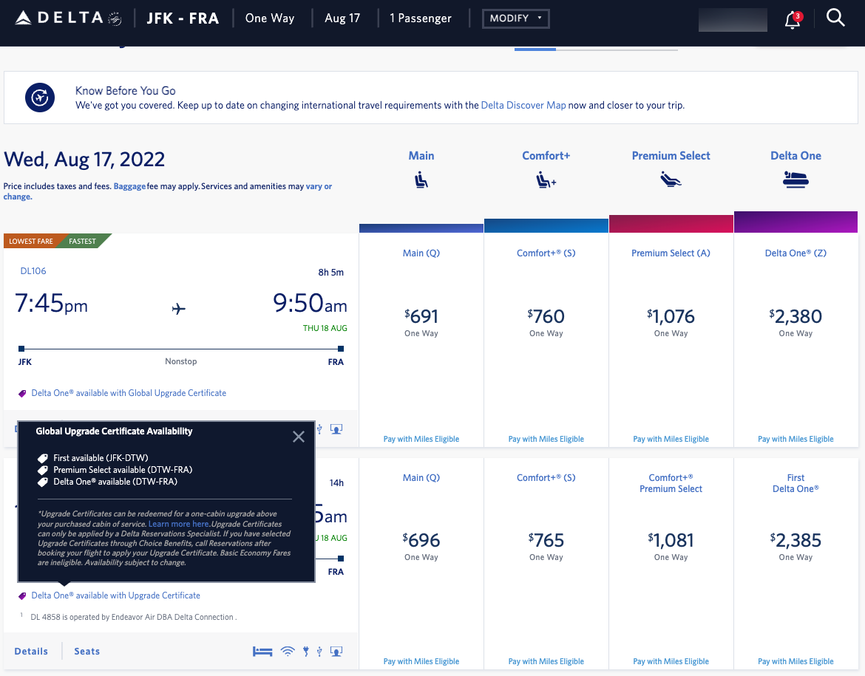Close the Global Upgrade Certificate popup
The height and width of the screenshot is (676, 865).
coord(299,437)
